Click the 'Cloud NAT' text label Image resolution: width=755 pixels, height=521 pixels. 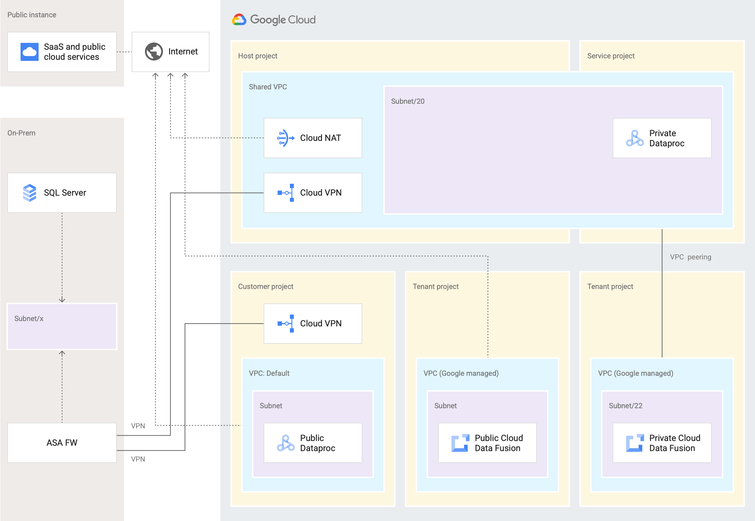click(x=321, y=138)
